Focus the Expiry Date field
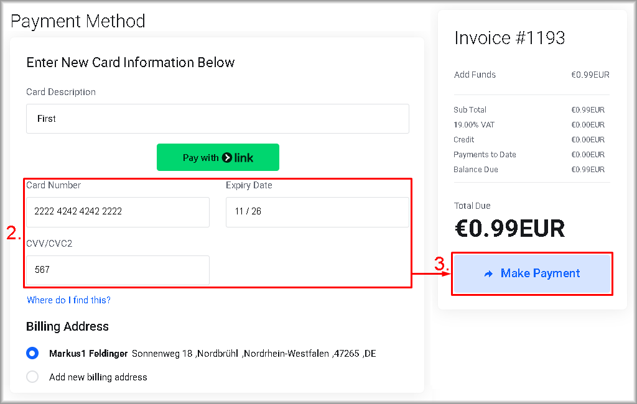The image size is (637, 404). click(x=317, y=212)
